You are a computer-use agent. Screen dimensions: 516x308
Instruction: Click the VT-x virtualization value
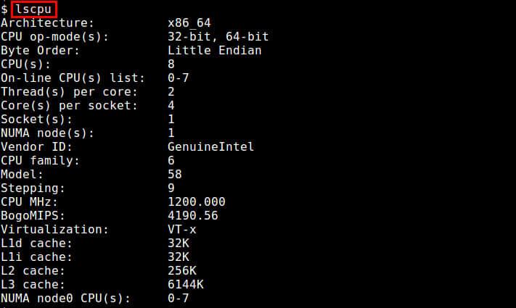pyautogui.click(x=181, y=229)
